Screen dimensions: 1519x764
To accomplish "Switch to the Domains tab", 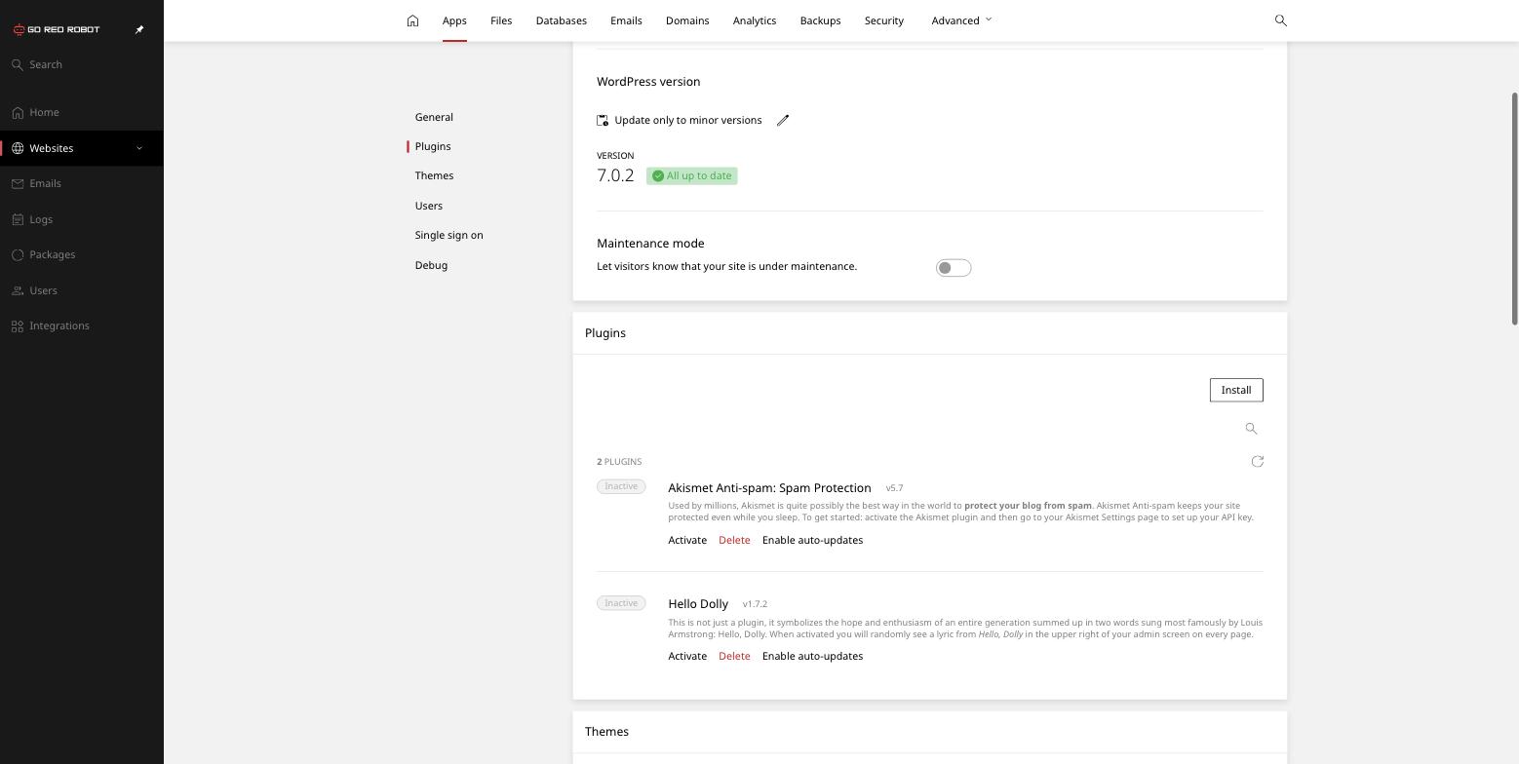I will point(687,20).
